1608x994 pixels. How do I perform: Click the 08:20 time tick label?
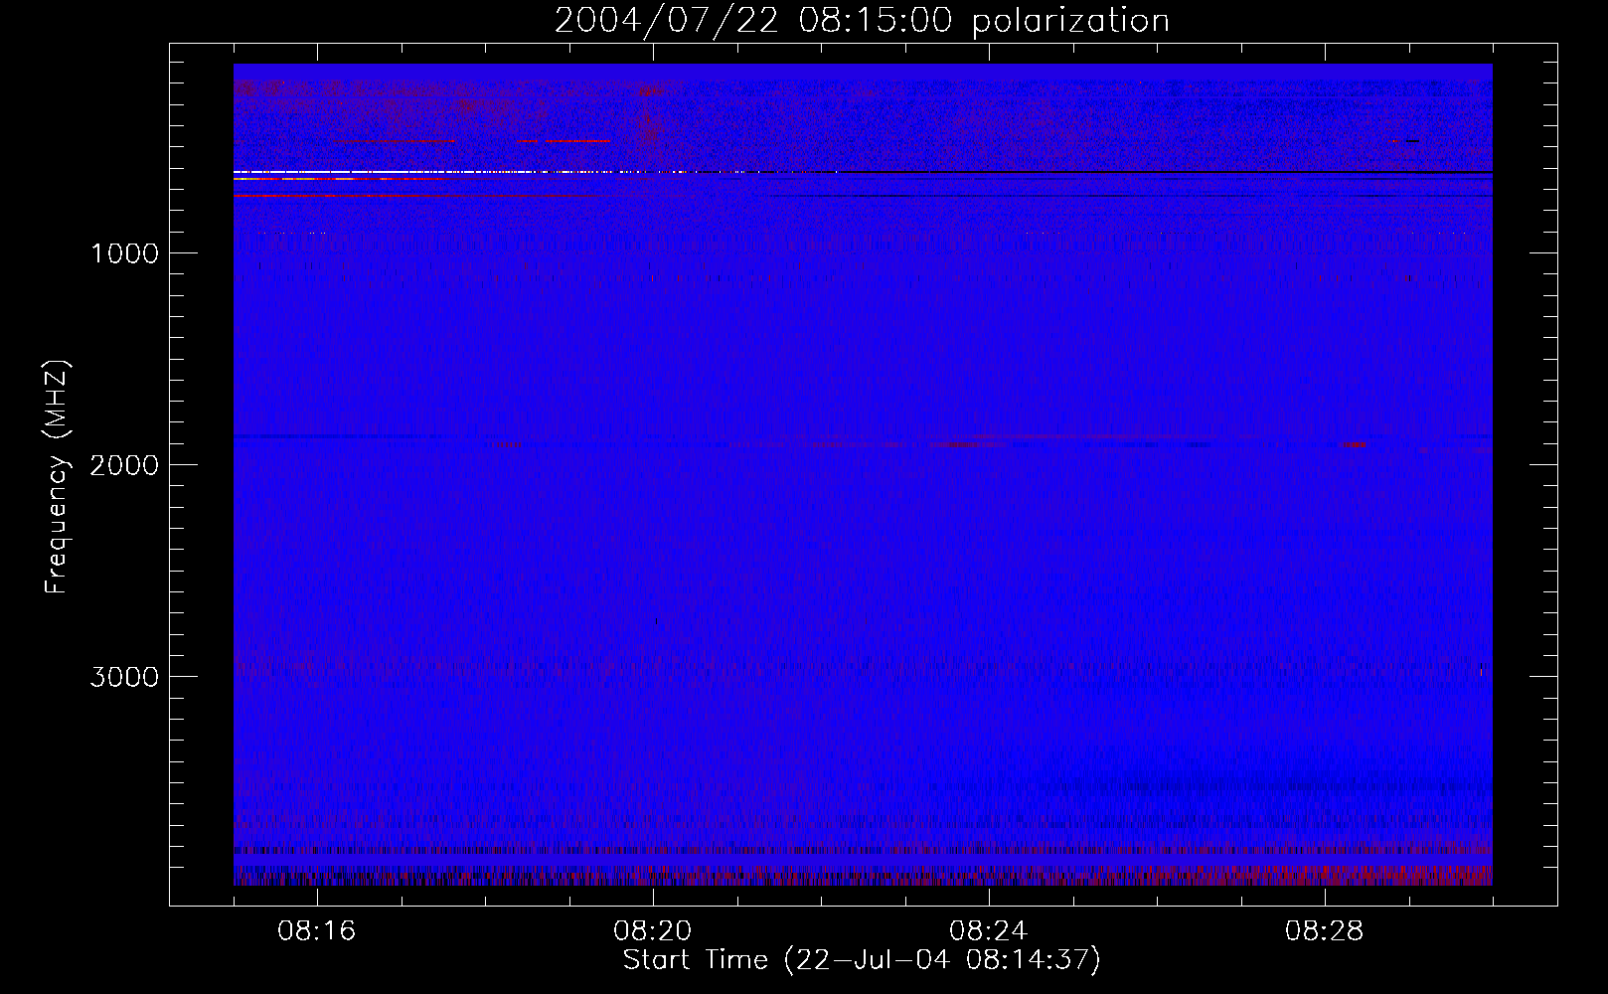(x=653, y=931)
